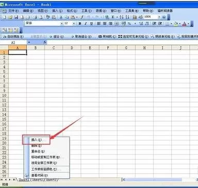Open the AutoSum dropdown arrow
The image size is (198, 188).
(117, 17)
